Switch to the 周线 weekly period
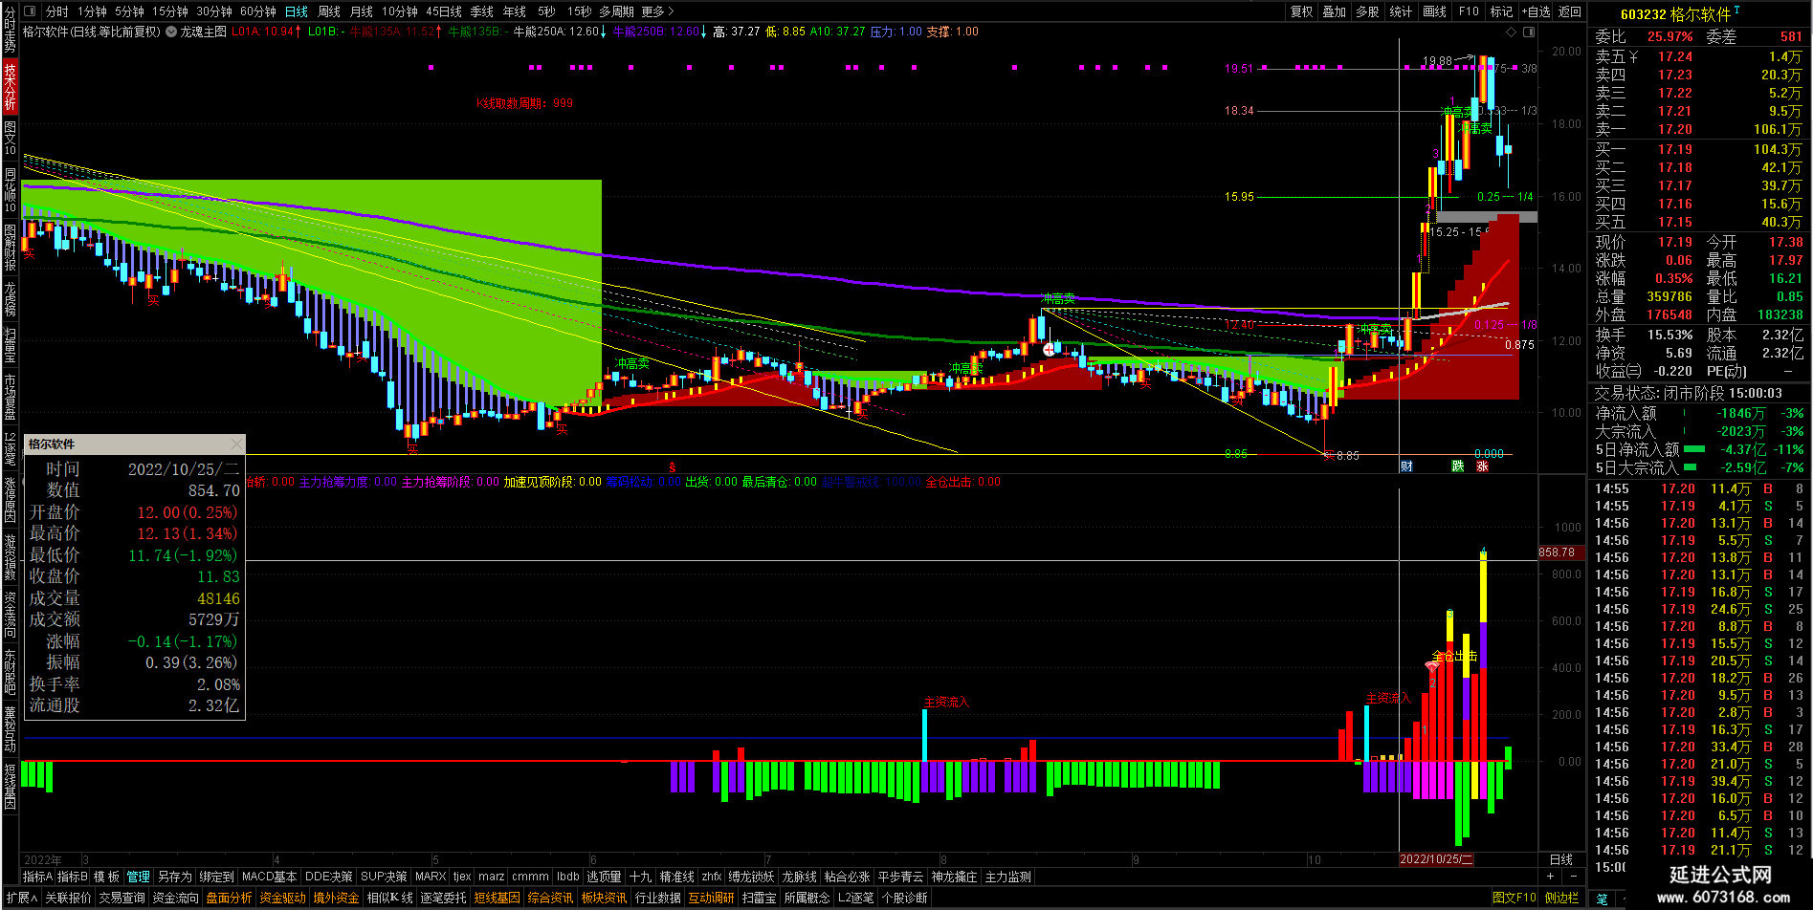 coord(329,11)
